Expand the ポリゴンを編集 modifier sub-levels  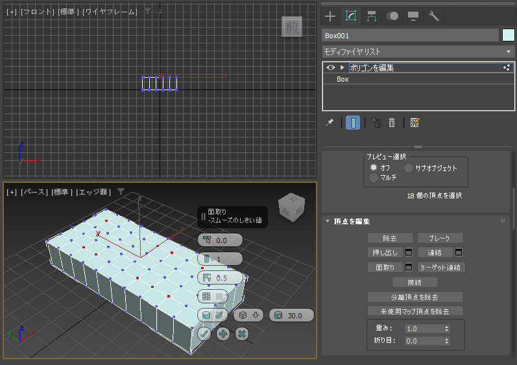click(343, 67)
